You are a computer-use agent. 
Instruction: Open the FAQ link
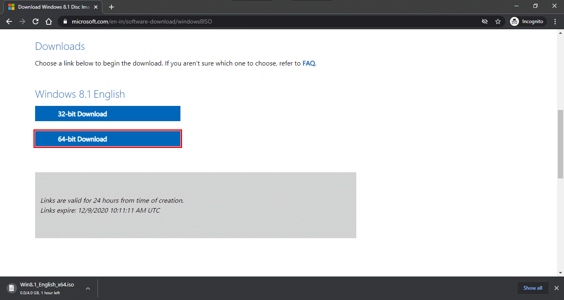[309, 63]
